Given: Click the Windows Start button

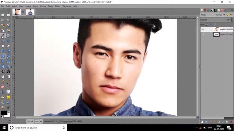Looking at the screenshot, I should (4, 128).
